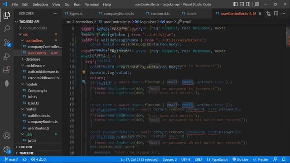290x163 pixels.
Task: Open jwt.ts in explorer
Action: coord(32,140)
